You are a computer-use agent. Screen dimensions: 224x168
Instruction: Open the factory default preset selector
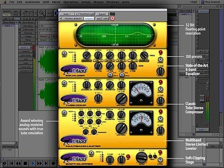(72, 19)
